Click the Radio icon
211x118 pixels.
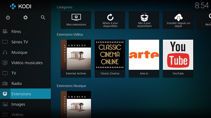[5, 84]
